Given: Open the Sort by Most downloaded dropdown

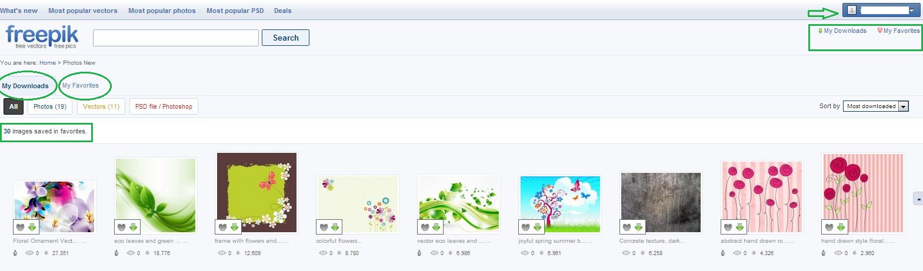Looking at the screenshot, I should [877, 106].
